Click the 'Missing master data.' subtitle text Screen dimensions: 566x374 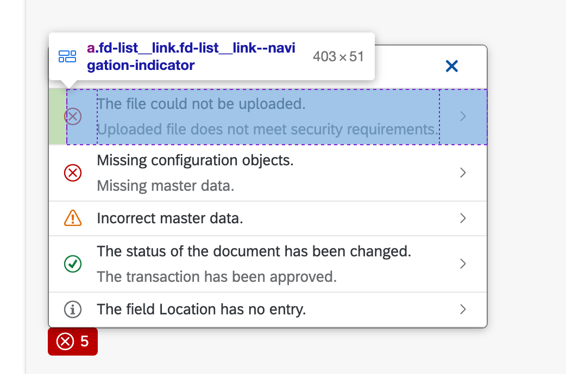click(x=165, y=186)
